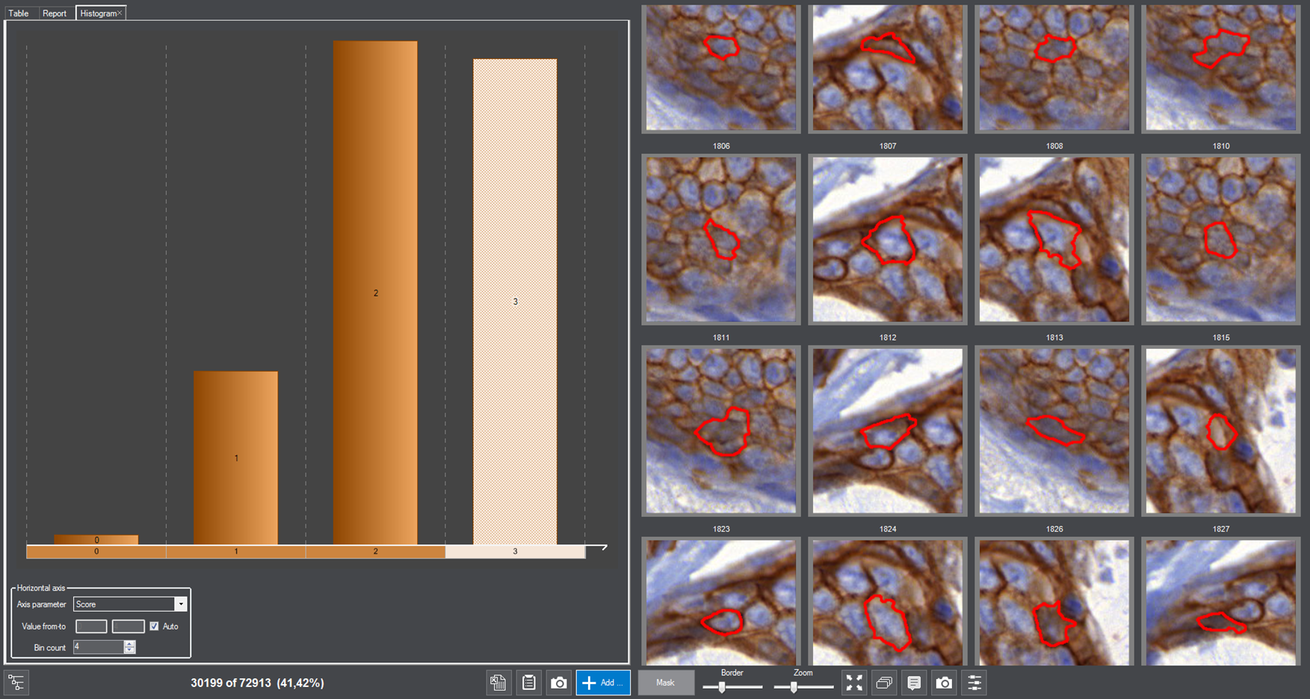Screen dimensions: 1310x699
Task: Capture histogram snapshot with left camera icon
Action: (559, 683)
